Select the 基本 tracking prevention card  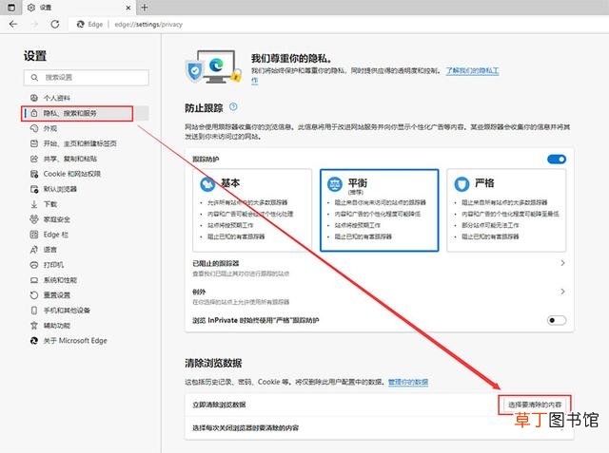click(252, 210)
